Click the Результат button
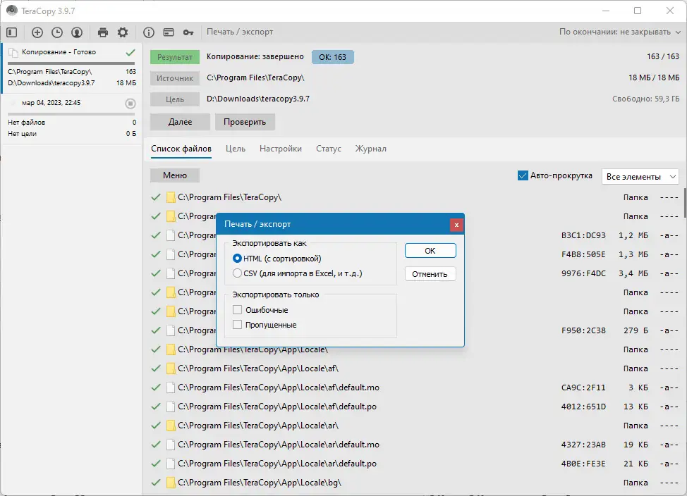This screenshot has height=496, width=687. click(175, 57)
